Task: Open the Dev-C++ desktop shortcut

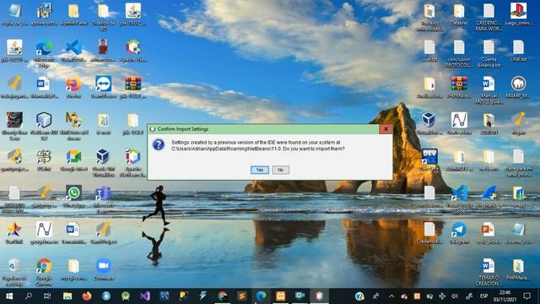Action: pos(429,160)
